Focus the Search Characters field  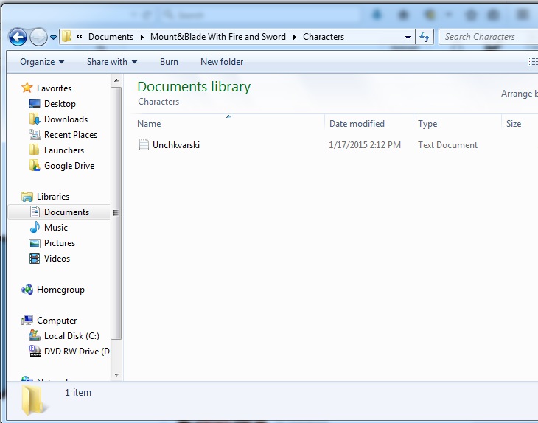coord(488,37)
